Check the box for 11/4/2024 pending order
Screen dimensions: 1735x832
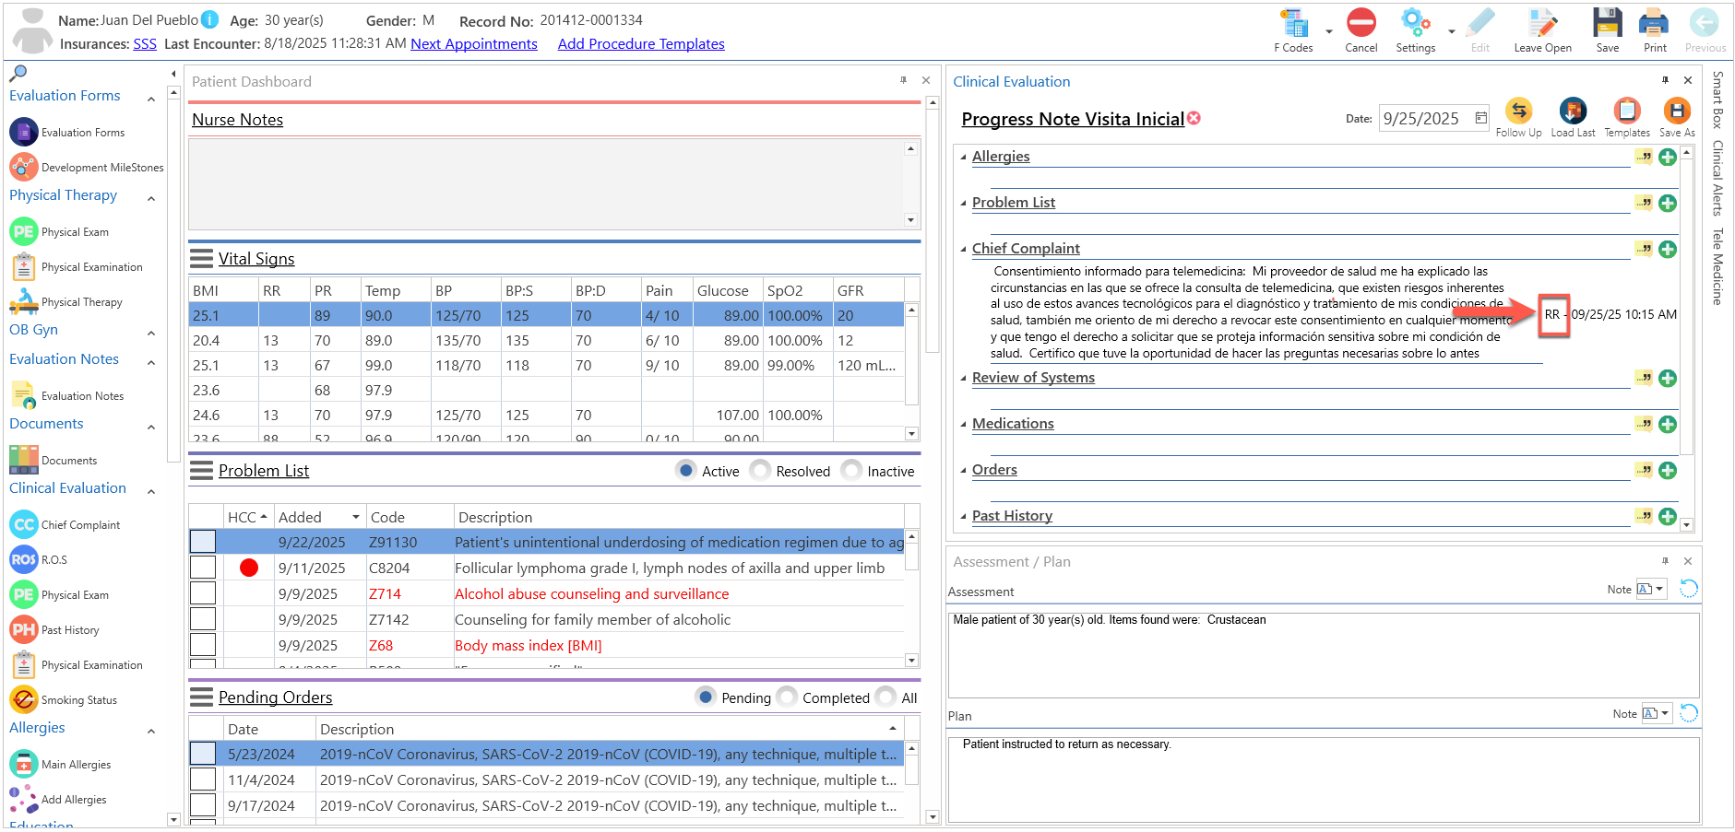pos(203,779)
